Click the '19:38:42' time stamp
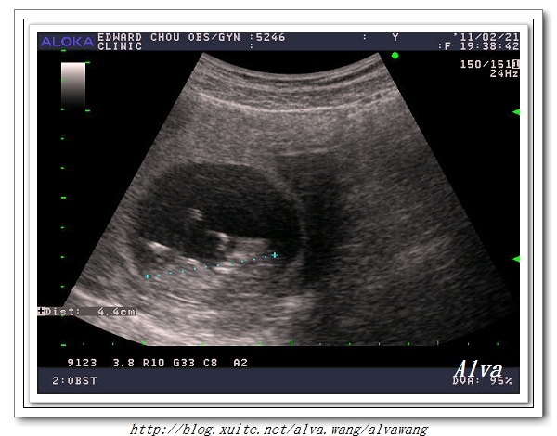Image resolution: width=557 pixels, height=436 pixels. pos(489,46)
